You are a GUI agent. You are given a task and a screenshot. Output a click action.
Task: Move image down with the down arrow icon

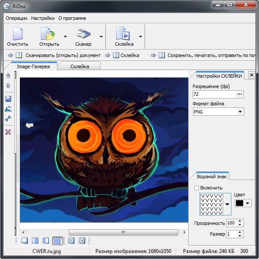click(x=8, y=85)
